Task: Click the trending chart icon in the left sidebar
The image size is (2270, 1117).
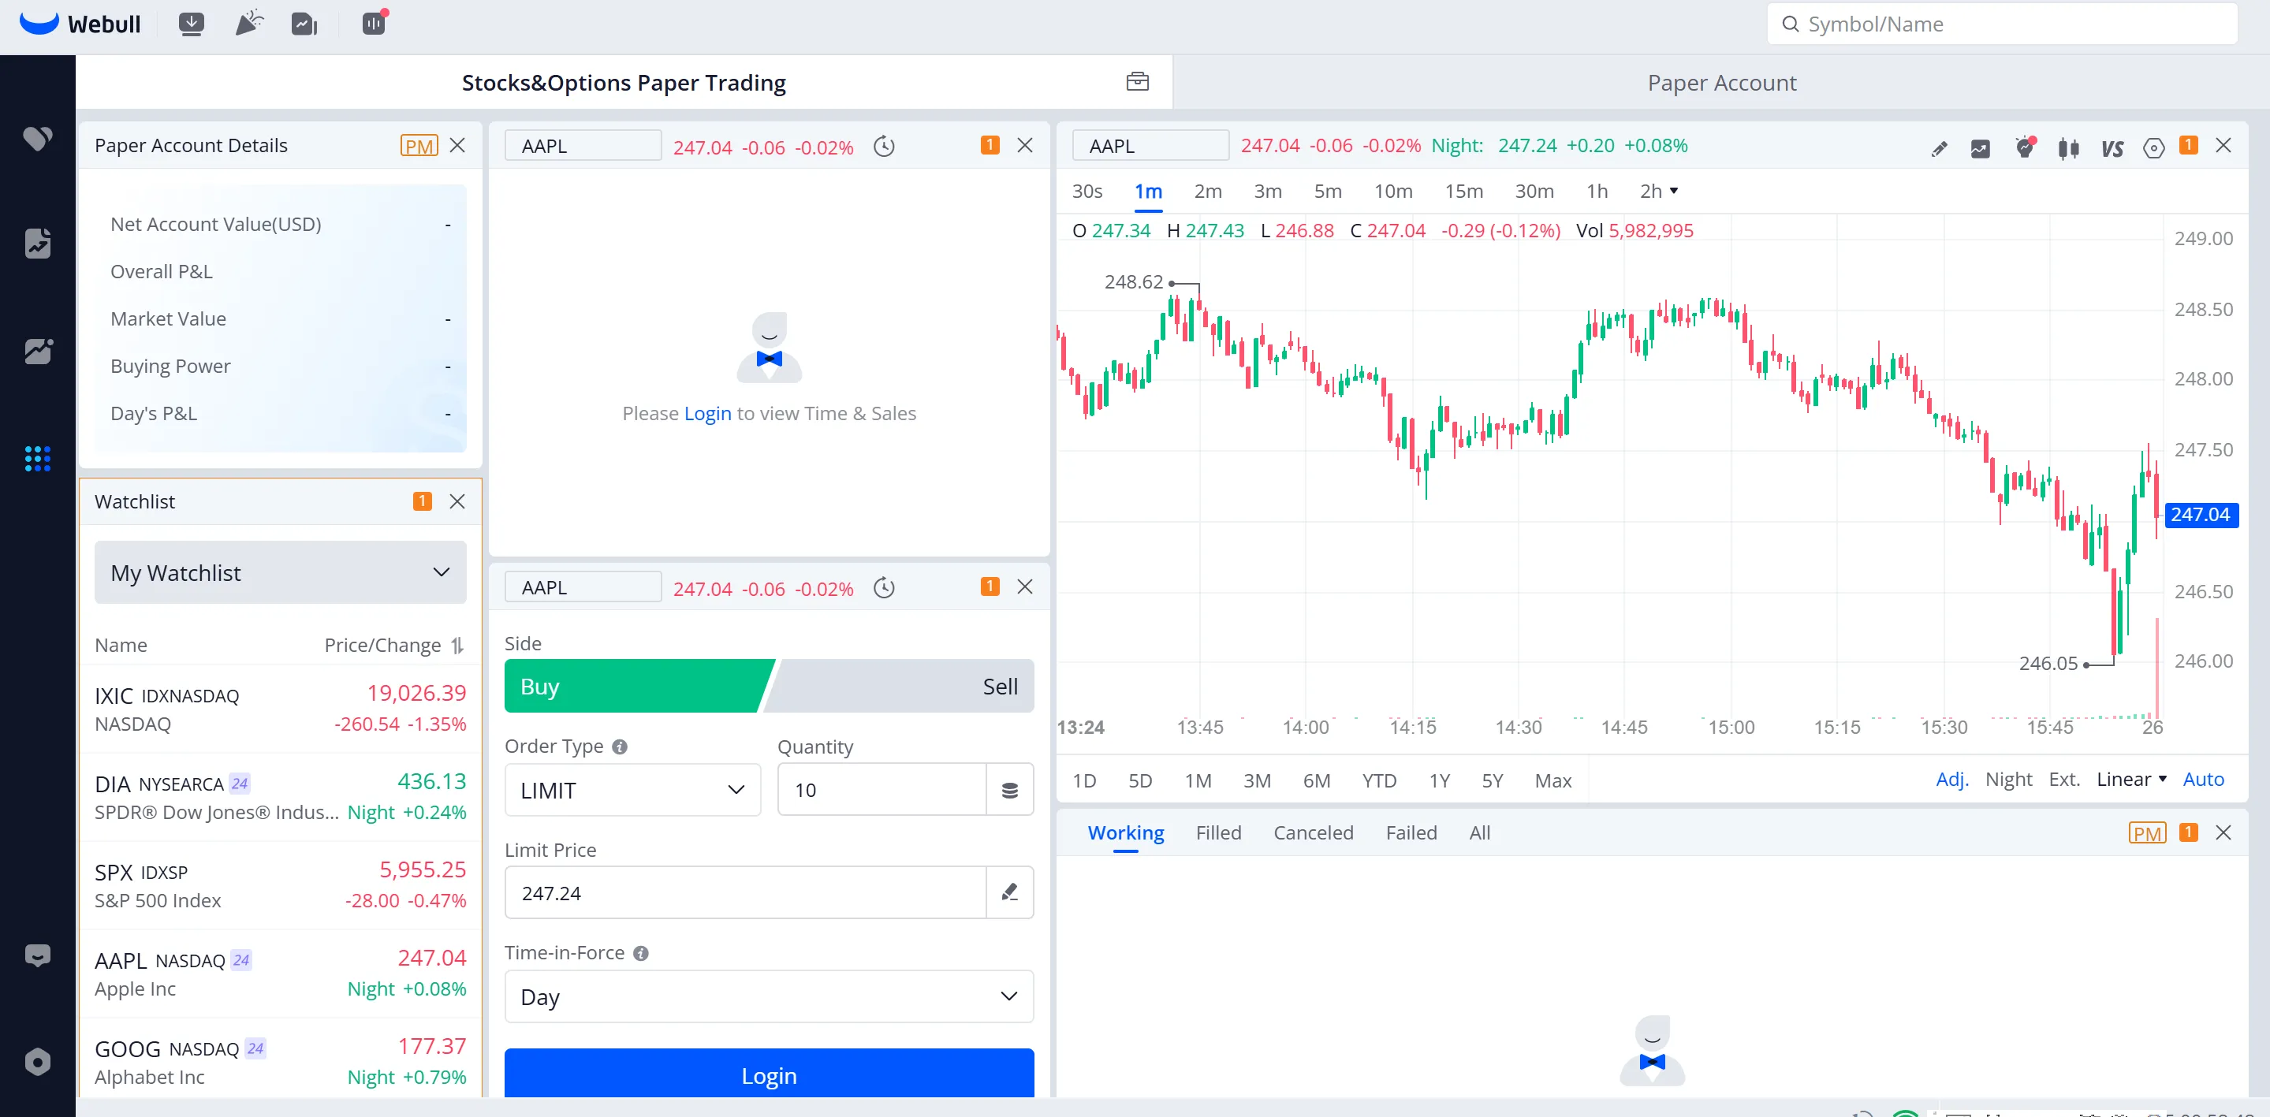Action: (38, 352)
